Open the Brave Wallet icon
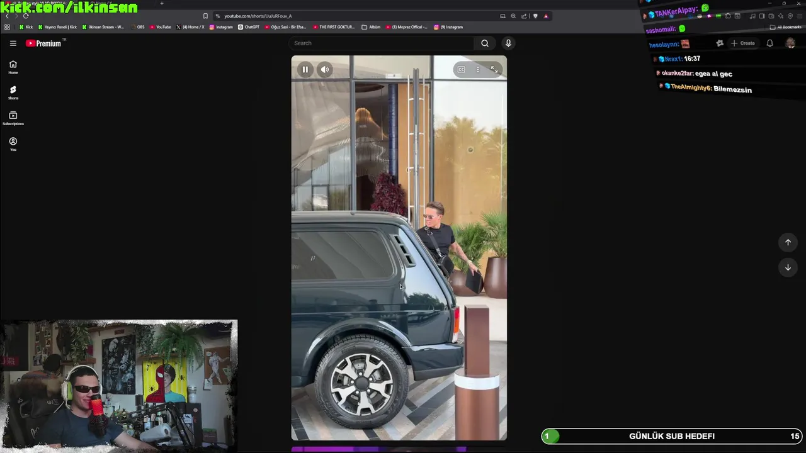This screenshot has width=806, height=453. click(771, 16)
